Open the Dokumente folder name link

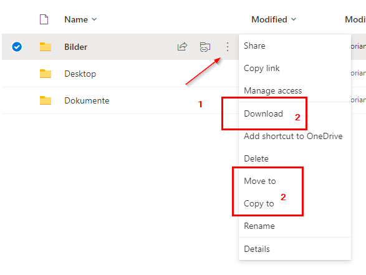tap(87, 100)
